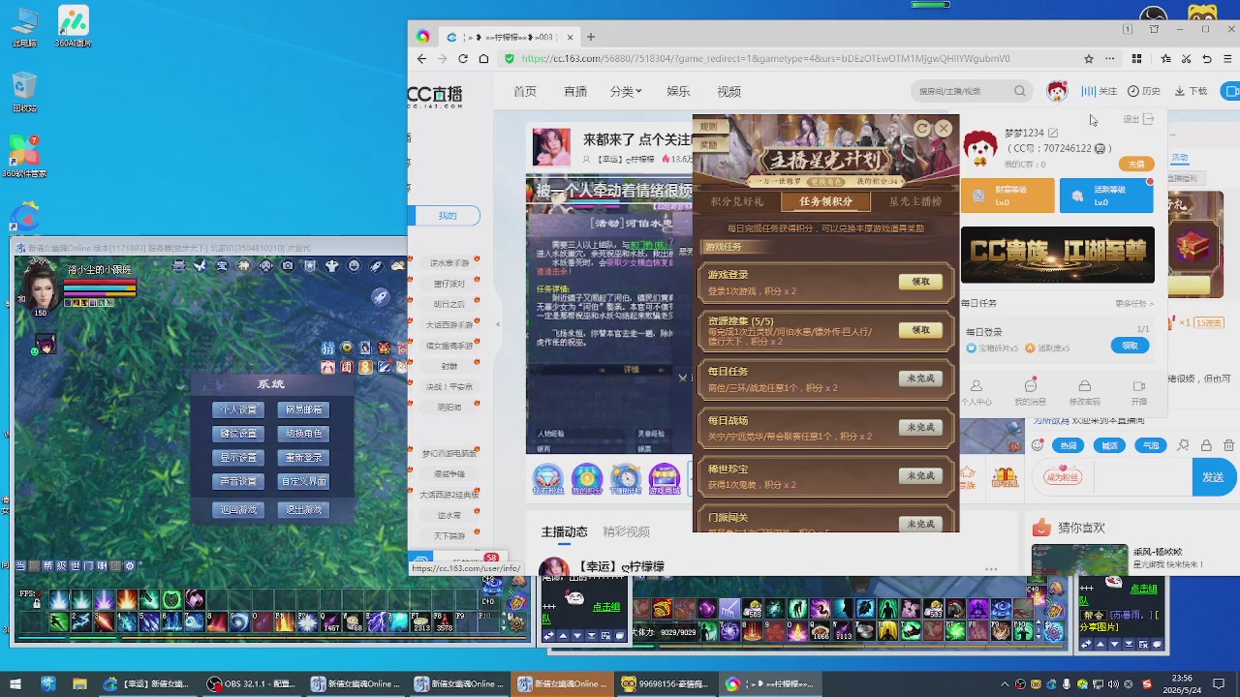
Task: Open 我的消息
Action: click(1030, 392)
